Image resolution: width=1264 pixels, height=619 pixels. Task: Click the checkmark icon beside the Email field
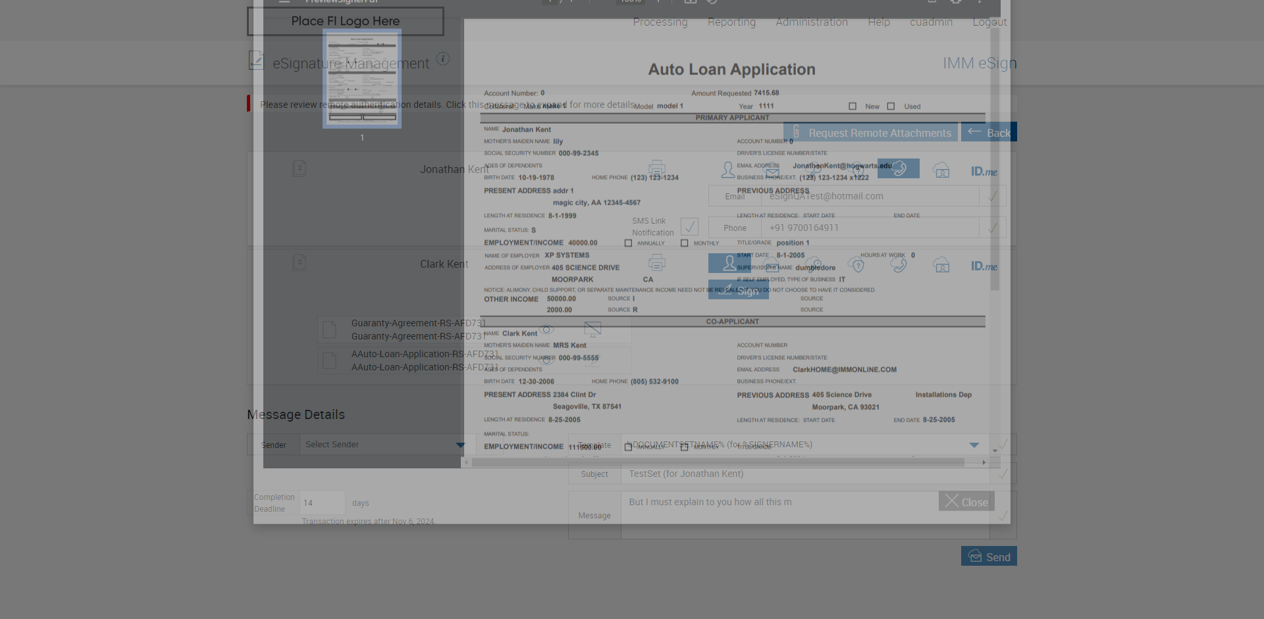pos(993,196)
